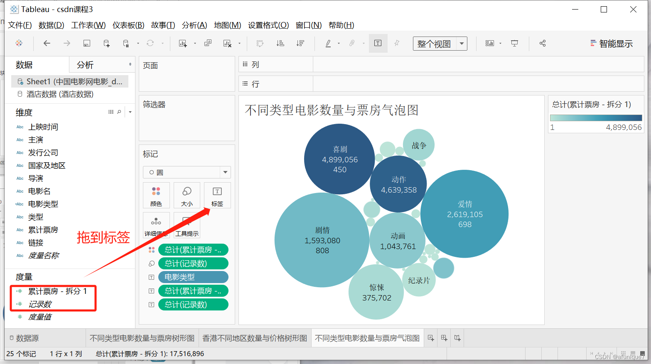Select the 爱情 bubble in chart
Viewport: 651px width, 364px height.
464,214
